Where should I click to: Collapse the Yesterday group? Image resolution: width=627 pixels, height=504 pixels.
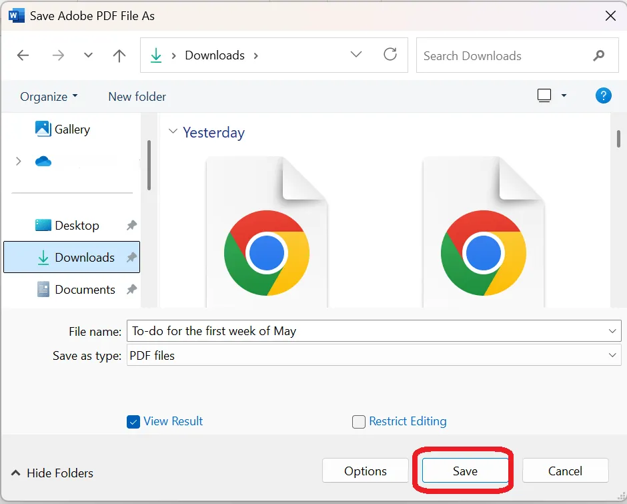pyautogui.click(x=173, y=132)
